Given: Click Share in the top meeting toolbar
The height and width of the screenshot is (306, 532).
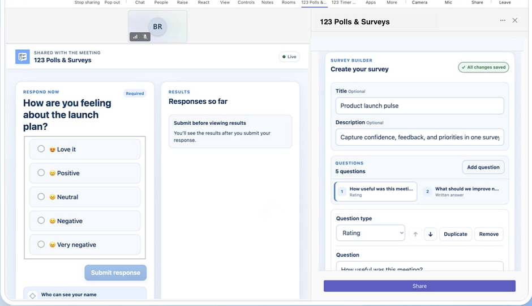Looking at the screenshot, I should [477, 2].
